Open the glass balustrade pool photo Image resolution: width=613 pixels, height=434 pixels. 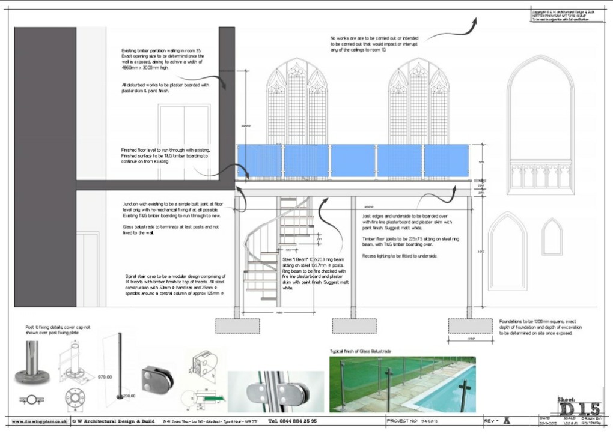(402, 384)
